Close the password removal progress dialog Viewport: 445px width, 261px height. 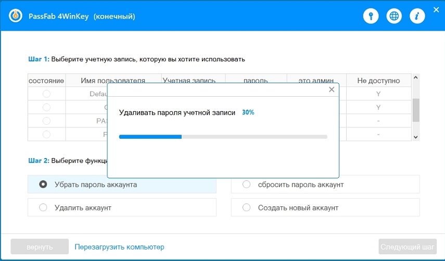point(332,90)
